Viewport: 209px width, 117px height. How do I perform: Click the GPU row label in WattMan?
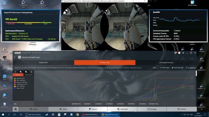(15, 104)
